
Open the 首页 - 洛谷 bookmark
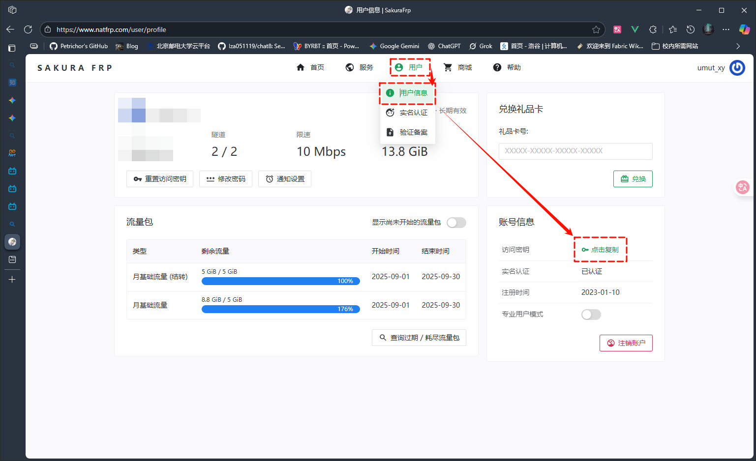(x=534, y=46)
